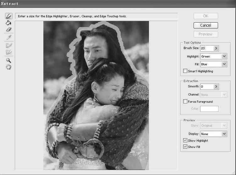Select the Hand pan tool

point(8,67)
